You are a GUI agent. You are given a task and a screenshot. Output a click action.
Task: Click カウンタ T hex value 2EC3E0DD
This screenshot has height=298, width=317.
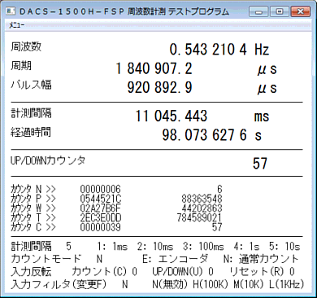(101, 217)
